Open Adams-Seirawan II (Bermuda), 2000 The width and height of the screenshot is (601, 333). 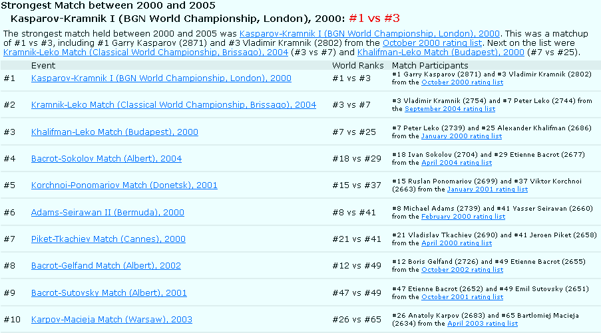pyautogui.click(x=108, y=213)
